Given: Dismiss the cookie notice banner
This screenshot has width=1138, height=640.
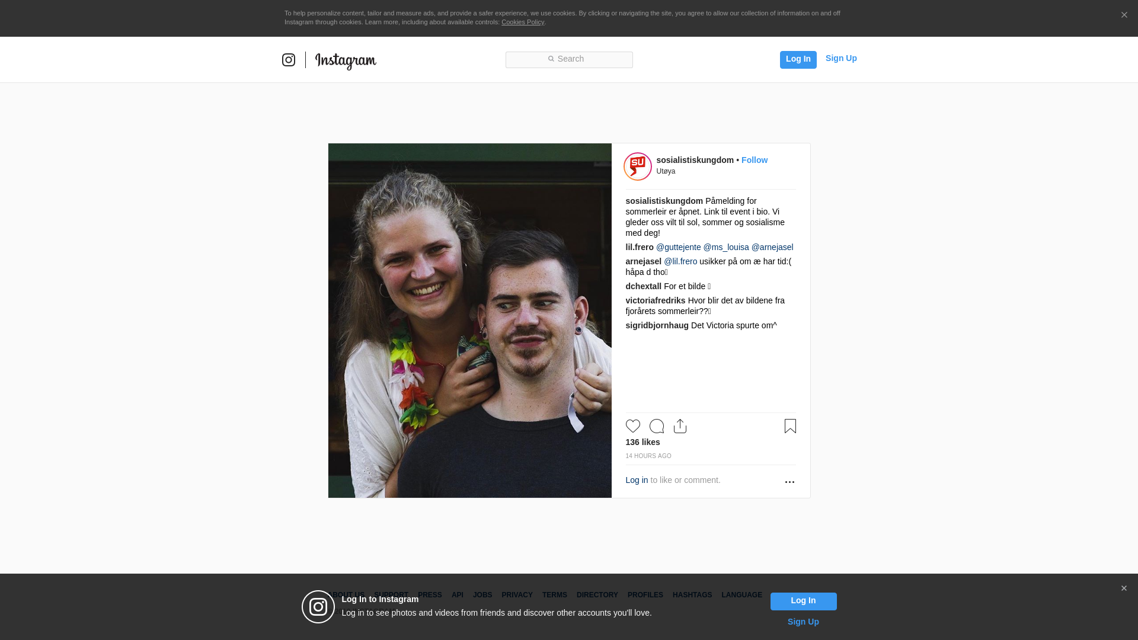Looking at the screenshot, I should click(x=1124, y=15).
